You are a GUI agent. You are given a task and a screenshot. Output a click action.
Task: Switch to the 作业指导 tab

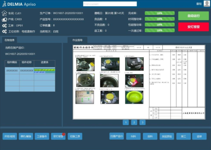tap(77, 40)
